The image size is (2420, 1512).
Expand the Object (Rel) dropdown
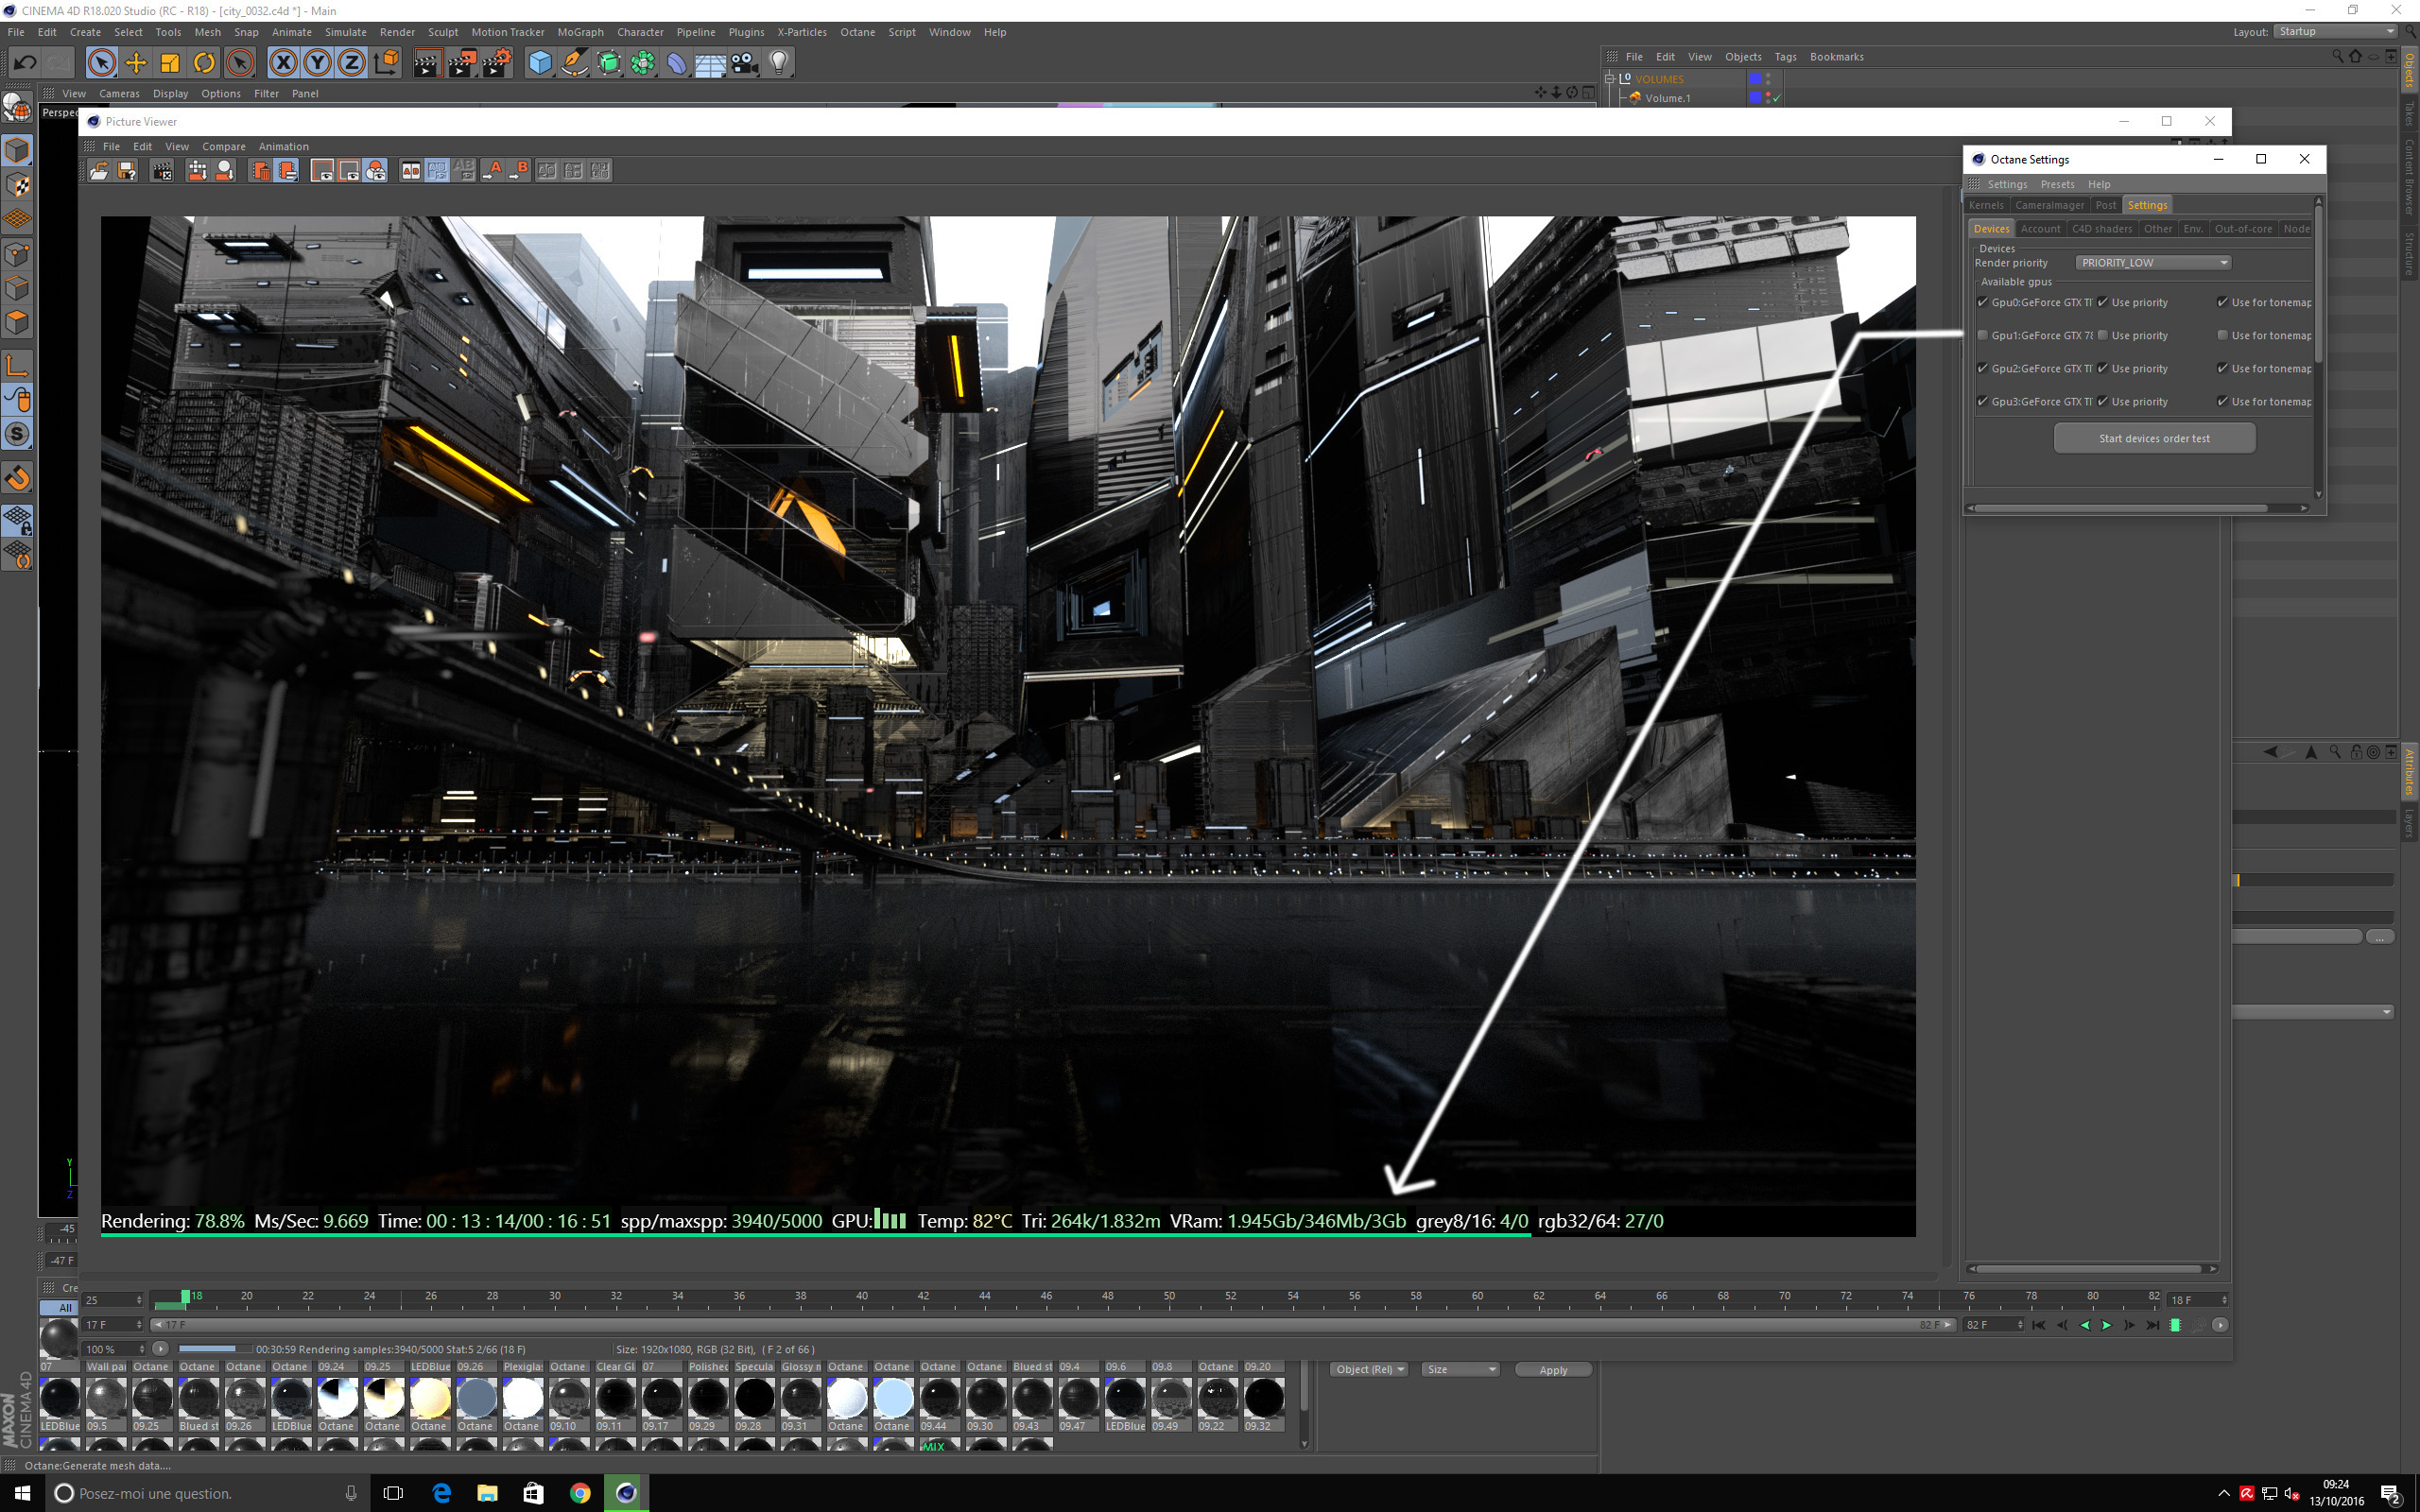tap(1370, 1369)
